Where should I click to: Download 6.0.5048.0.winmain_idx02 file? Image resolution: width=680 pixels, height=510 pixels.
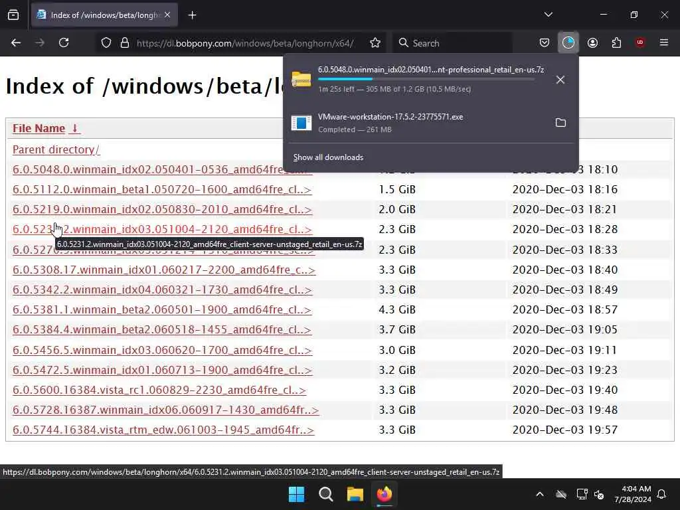[147, 169]
